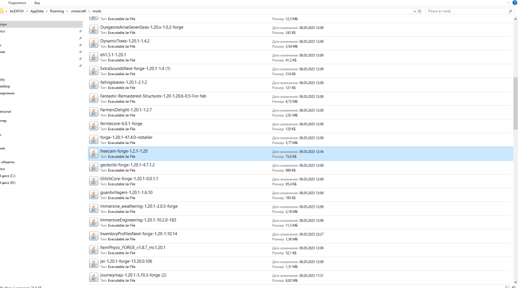The height and width of the screenshot is (288, 518).
Task: Expand the chevron after AppData in breadcrumb
Action: [x=47, y=11]
